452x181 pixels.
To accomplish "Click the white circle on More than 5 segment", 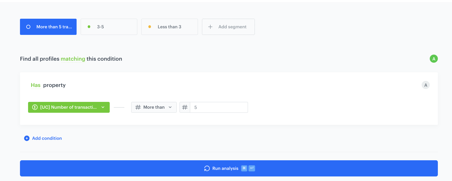I will point(28,27).
